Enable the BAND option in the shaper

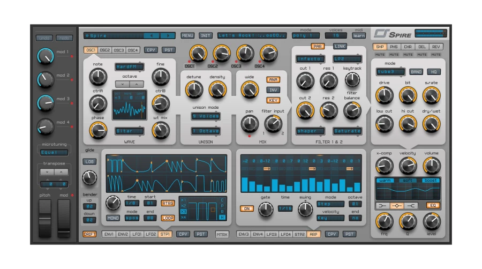click(416, 72)
